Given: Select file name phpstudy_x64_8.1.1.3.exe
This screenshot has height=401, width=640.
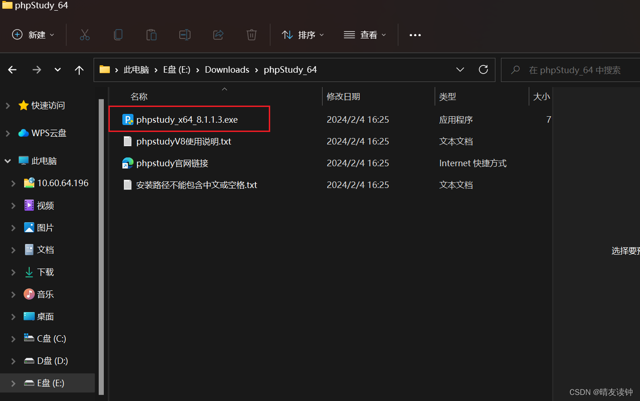Looking at the screenshot, I should [x=187, y=119].
